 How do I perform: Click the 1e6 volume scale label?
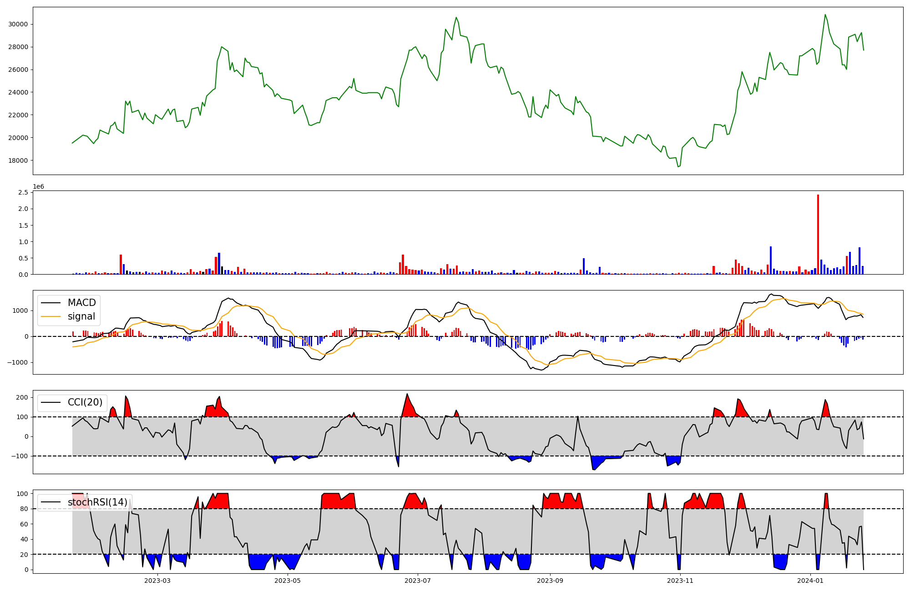click(38, 187)
